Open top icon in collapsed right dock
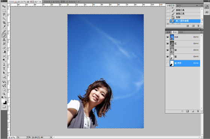 207,6
